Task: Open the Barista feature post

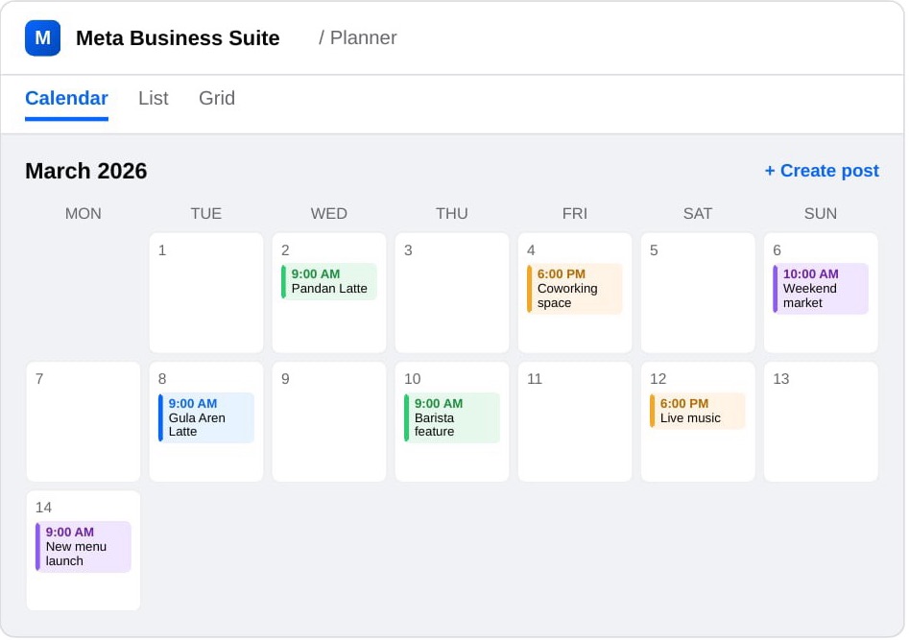Action: tap(451, 417)
